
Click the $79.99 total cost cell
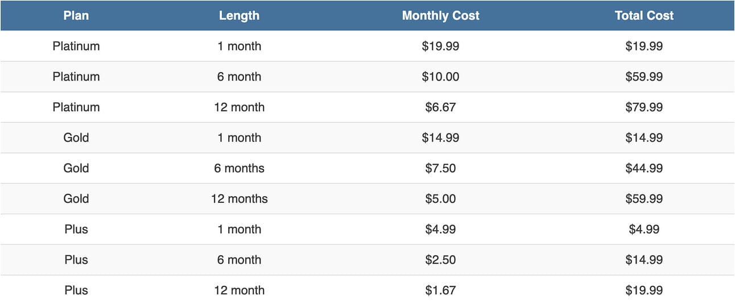pyautogui.click(x=644, y=107)
